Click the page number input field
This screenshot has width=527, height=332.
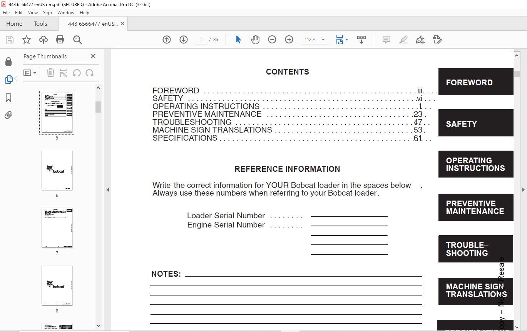pyautogui.click(x=201, y=40)
